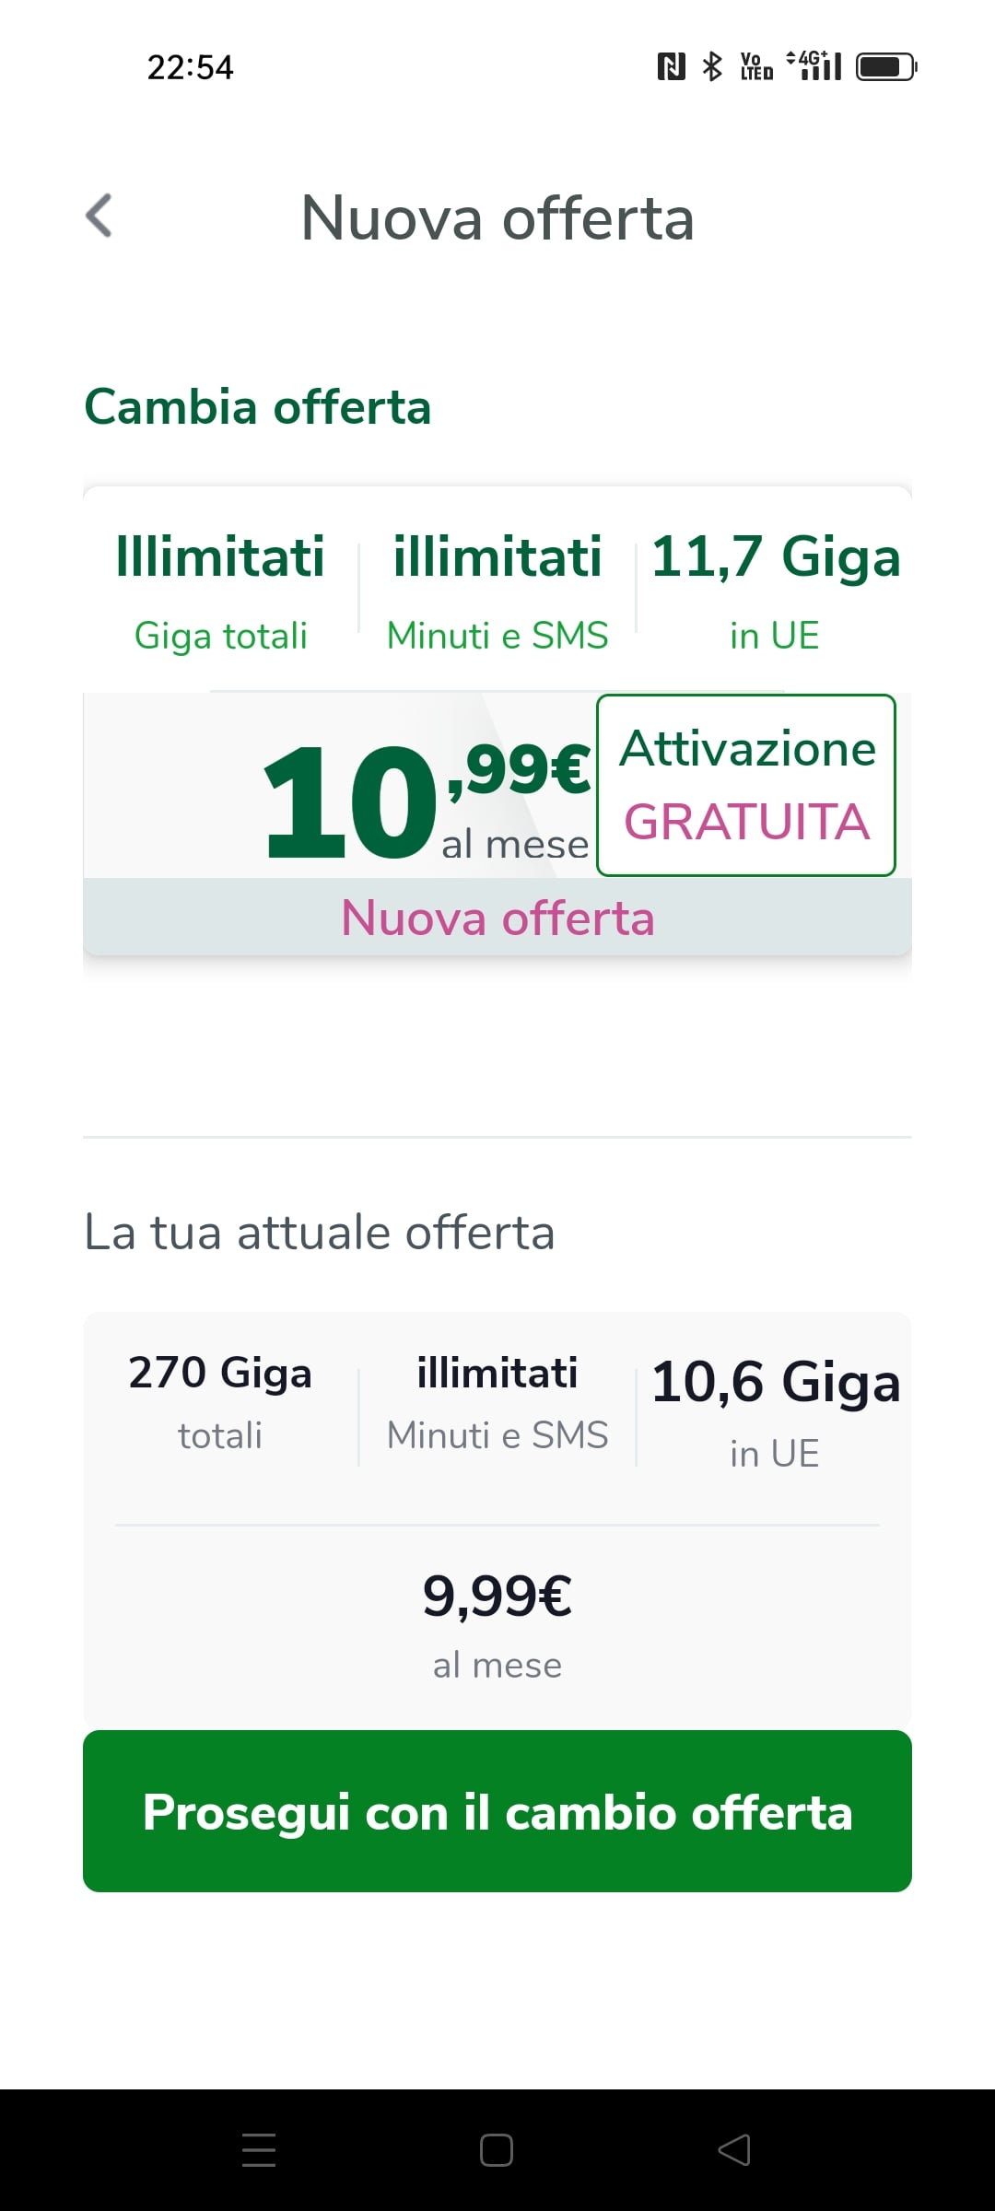Tap the 9,99€ al mese current price
Viewport: 995px width, 2211px height.
click(497, 1623)
